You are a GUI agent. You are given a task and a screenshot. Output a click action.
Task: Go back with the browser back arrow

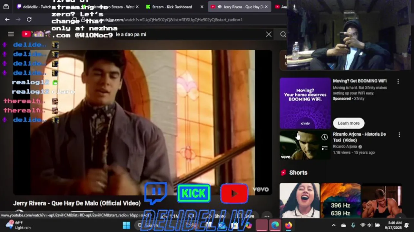[x=7, y=20]
